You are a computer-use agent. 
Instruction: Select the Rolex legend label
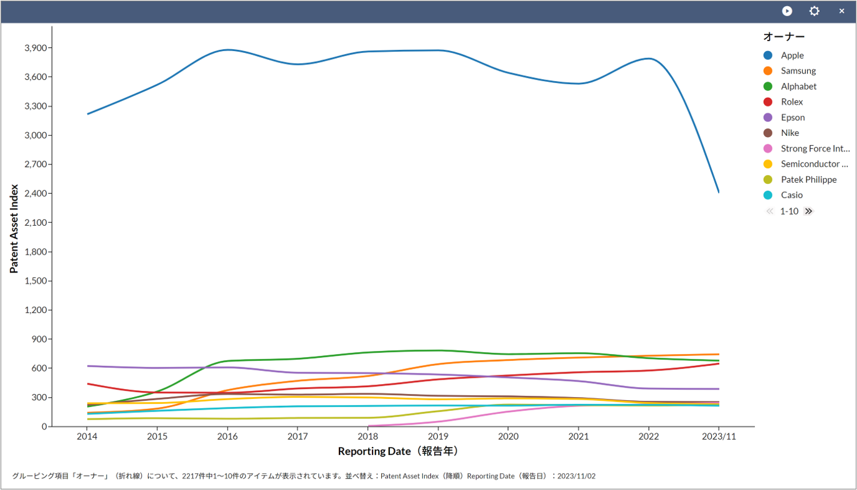(x=792, y=102)
